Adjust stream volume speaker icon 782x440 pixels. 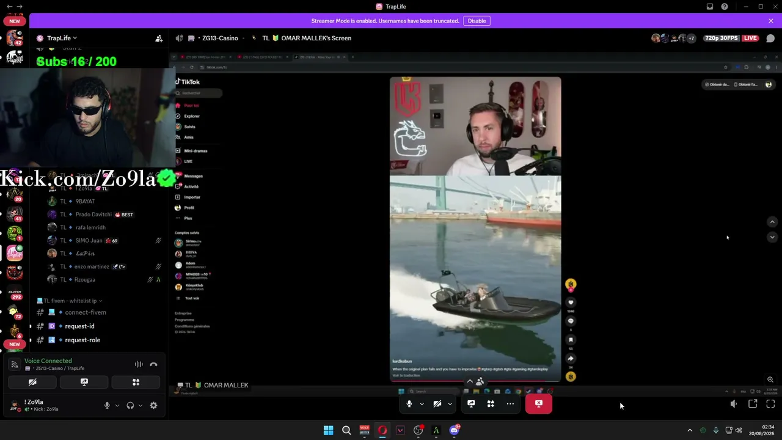734,404
